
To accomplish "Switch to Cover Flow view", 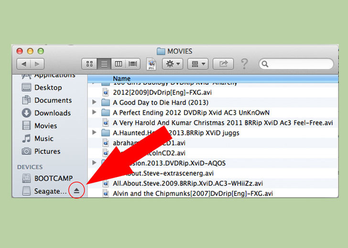I will click(132, 63).
